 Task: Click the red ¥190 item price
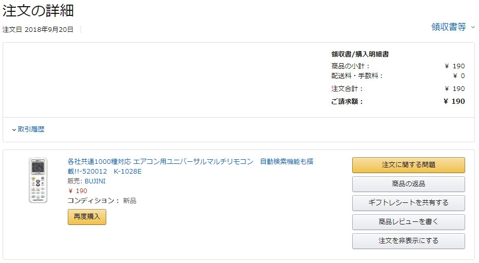point(78,191)
